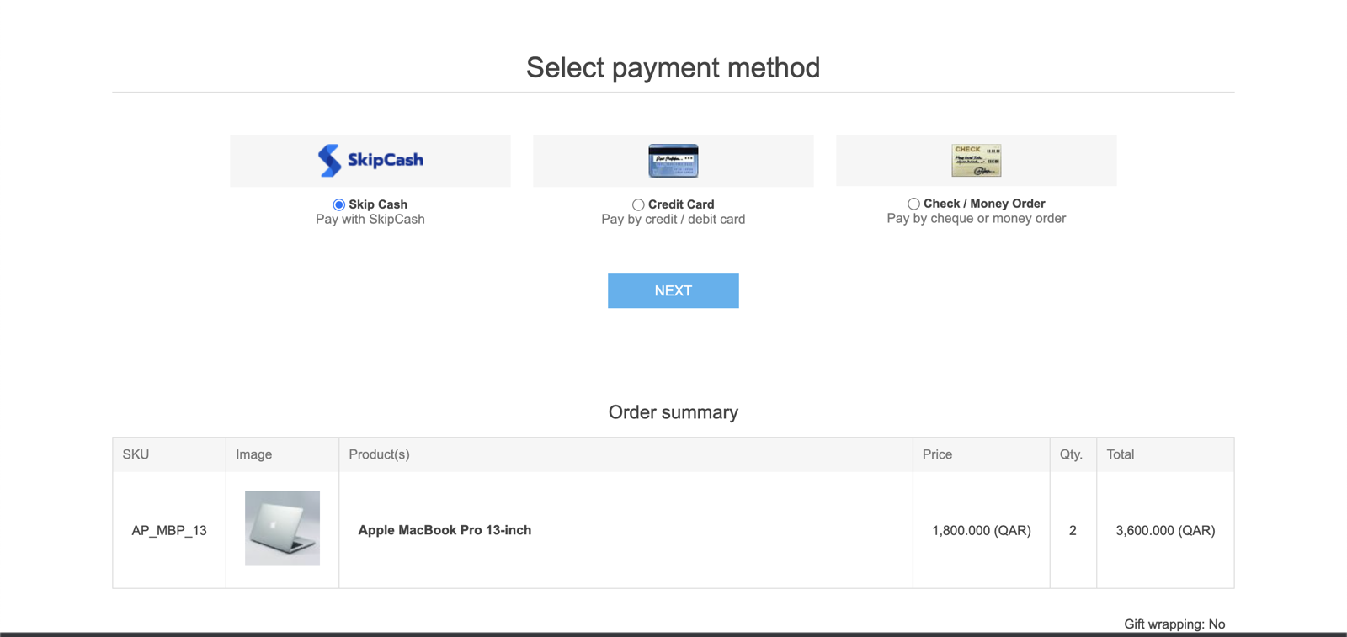This screenshot has width=1347, height=637.
Task: Click the check payment image
Action: pyautogui.click(x=976, y=160)
